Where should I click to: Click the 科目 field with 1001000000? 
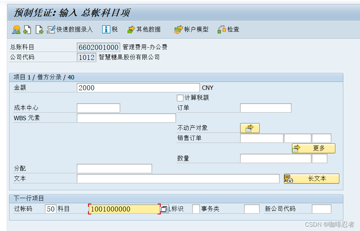pyautogui.click(x=124, y=209)
